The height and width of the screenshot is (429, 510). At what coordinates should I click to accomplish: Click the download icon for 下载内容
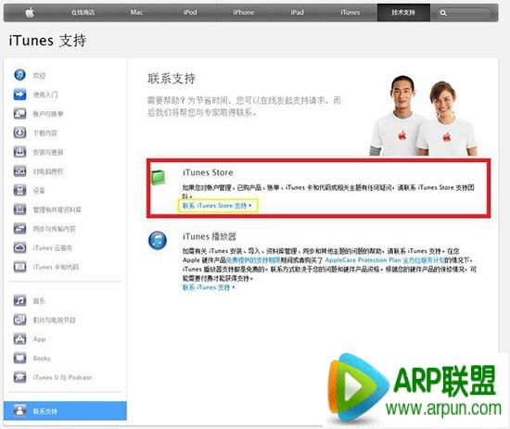click(19, 132)
